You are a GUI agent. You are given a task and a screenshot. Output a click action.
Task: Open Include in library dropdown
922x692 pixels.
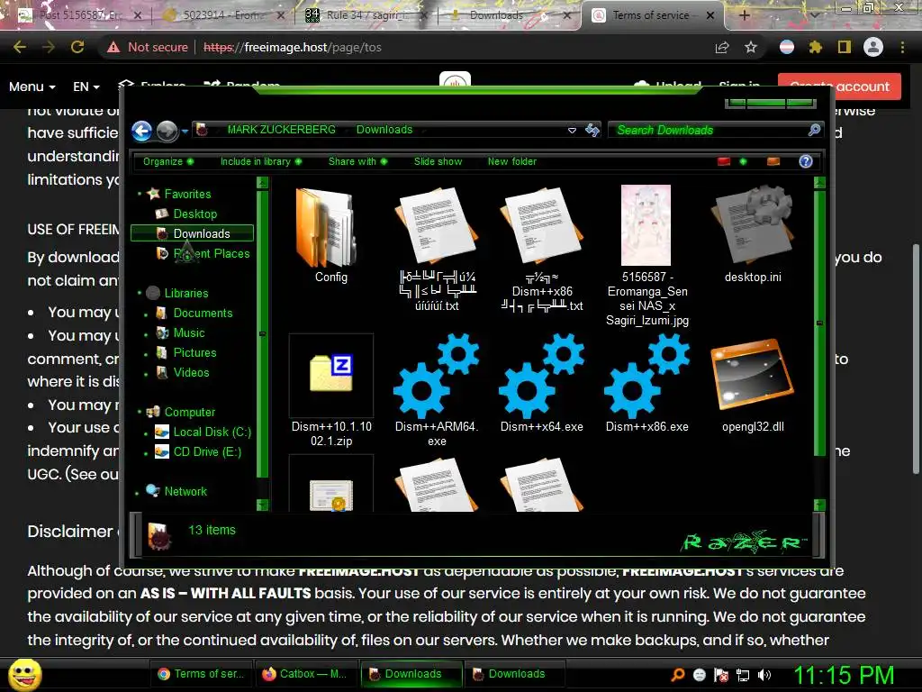tap(261, 161)
